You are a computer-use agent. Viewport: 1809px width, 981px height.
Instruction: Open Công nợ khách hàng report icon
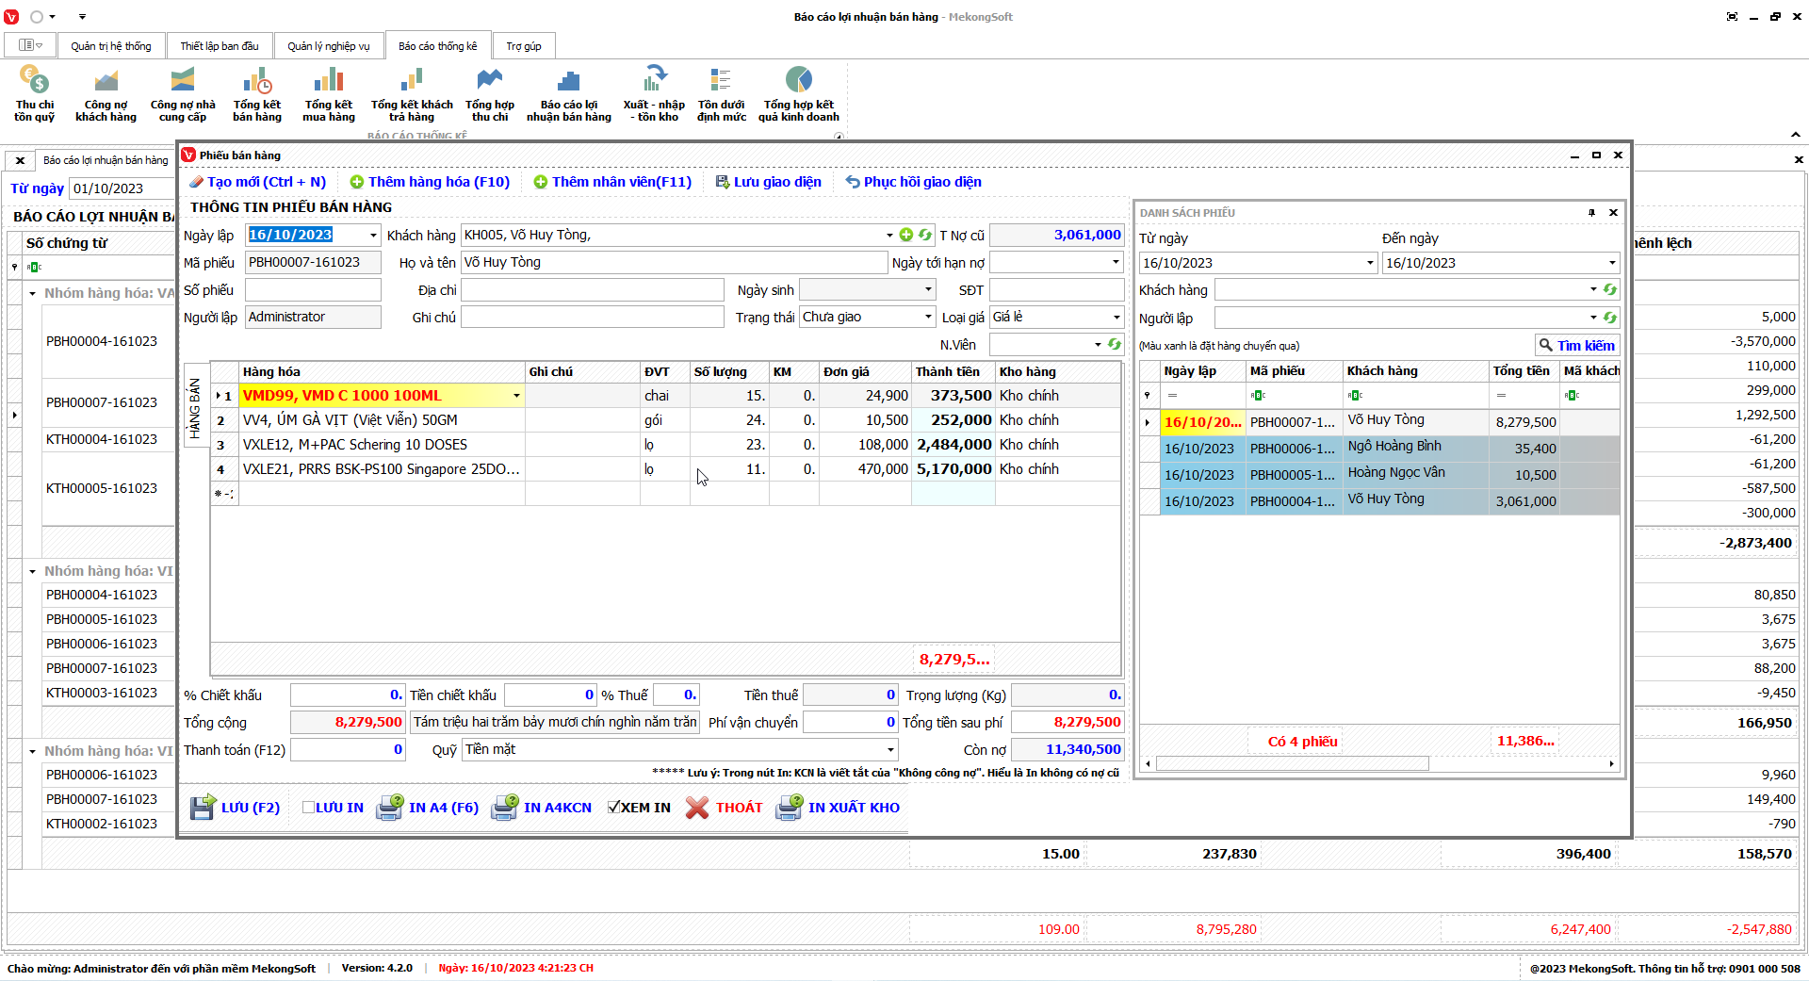(x=106, y=82)
